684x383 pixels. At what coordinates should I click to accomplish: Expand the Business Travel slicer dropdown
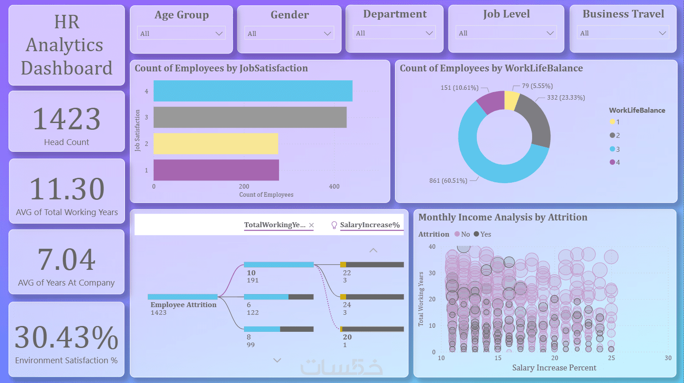[623, 33]
